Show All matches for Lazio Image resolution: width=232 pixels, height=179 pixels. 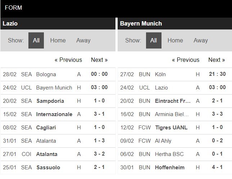(x=36, y=40)
